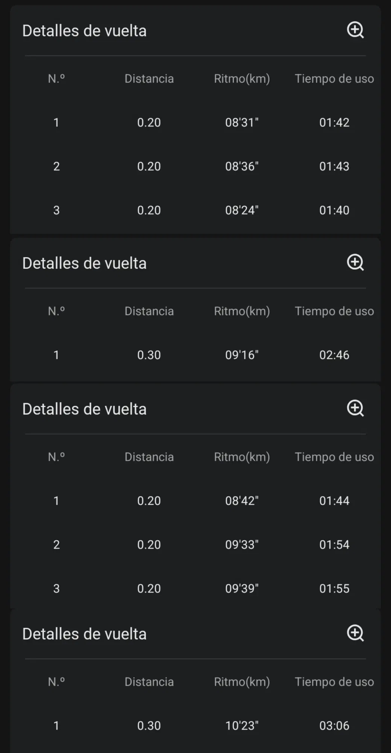Click the lap pace 09'33"
Viewport: 391px width, 753px height.
(242, 544)
